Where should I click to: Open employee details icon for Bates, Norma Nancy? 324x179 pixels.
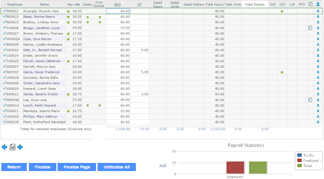pyautogui.click(x=318, y=17)
